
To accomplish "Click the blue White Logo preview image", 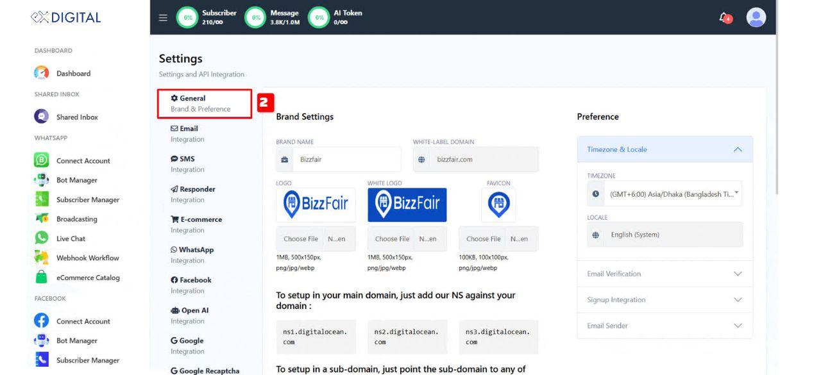I will click(407, 205).
